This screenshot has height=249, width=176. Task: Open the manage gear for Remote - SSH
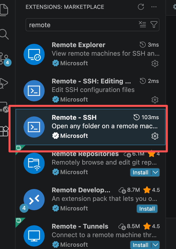[x=155, y=136]
